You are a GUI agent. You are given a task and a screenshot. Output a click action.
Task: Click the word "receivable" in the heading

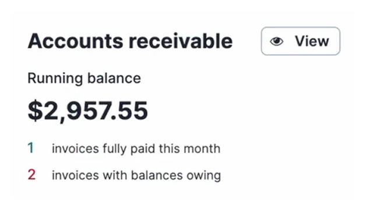[x=181, y=41]
